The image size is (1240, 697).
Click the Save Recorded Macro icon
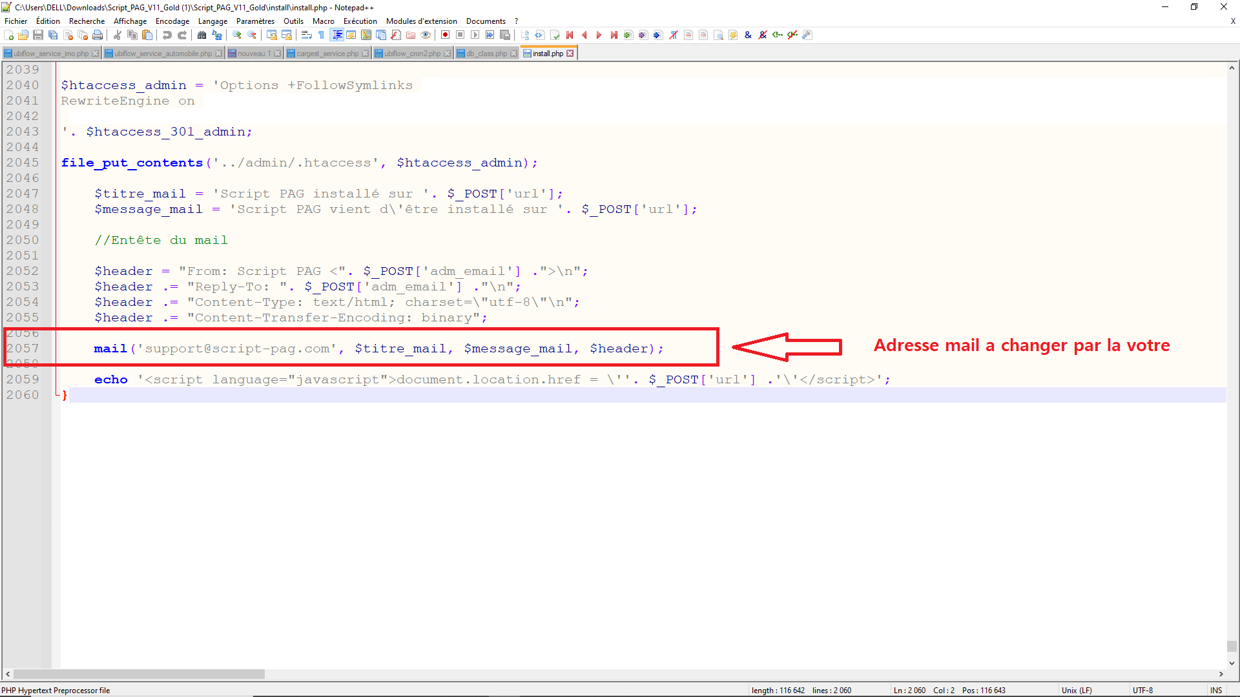pyautogui.click(x=505, y=35)
